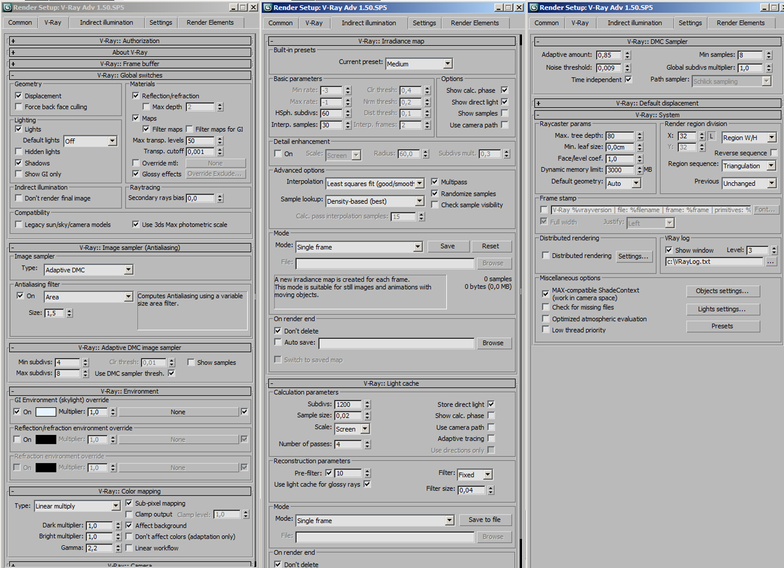Open Render Setup icon in left window title bar
The width and height of the screenshot is (784, 568).
[7, 7]
